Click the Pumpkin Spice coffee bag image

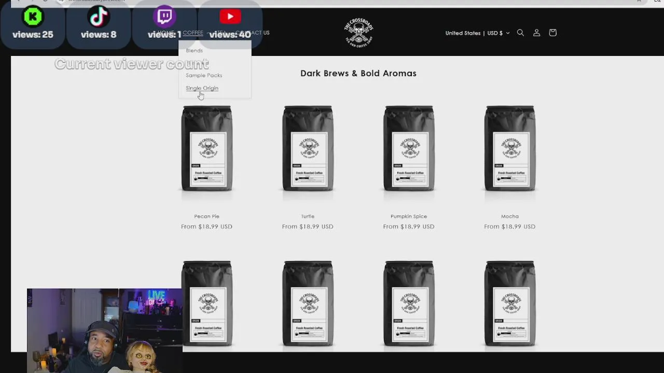coord(409,149)
